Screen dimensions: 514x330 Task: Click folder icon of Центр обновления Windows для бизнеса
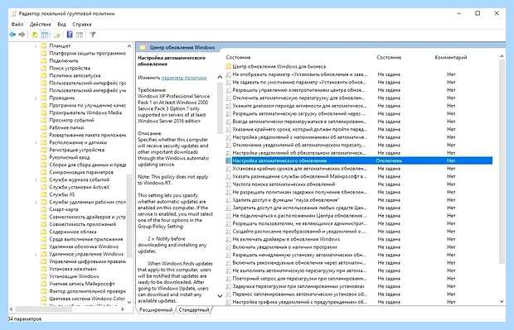[229, 66]
